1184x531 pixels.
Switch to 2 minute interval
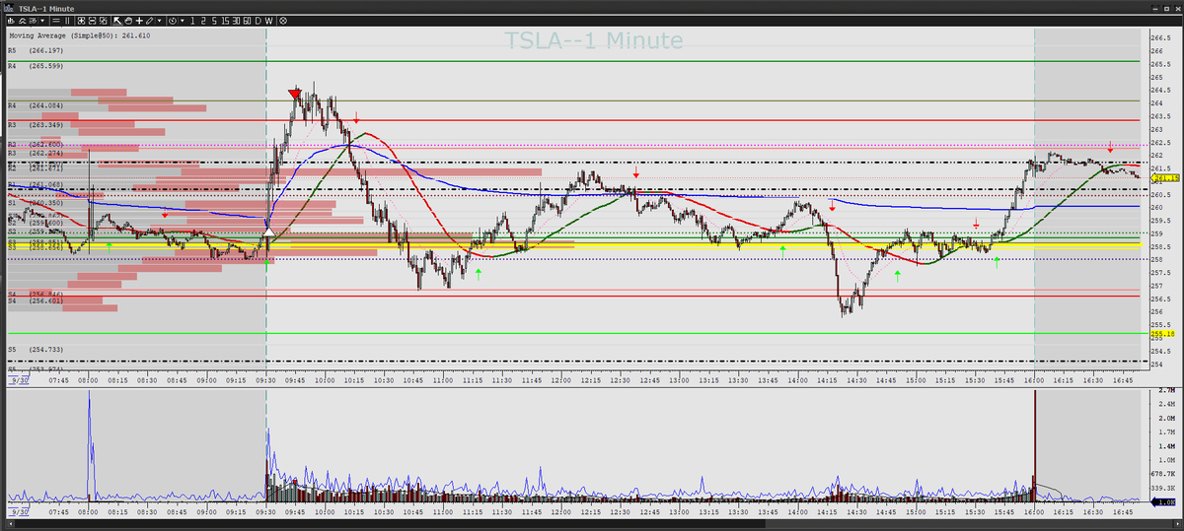203,21
